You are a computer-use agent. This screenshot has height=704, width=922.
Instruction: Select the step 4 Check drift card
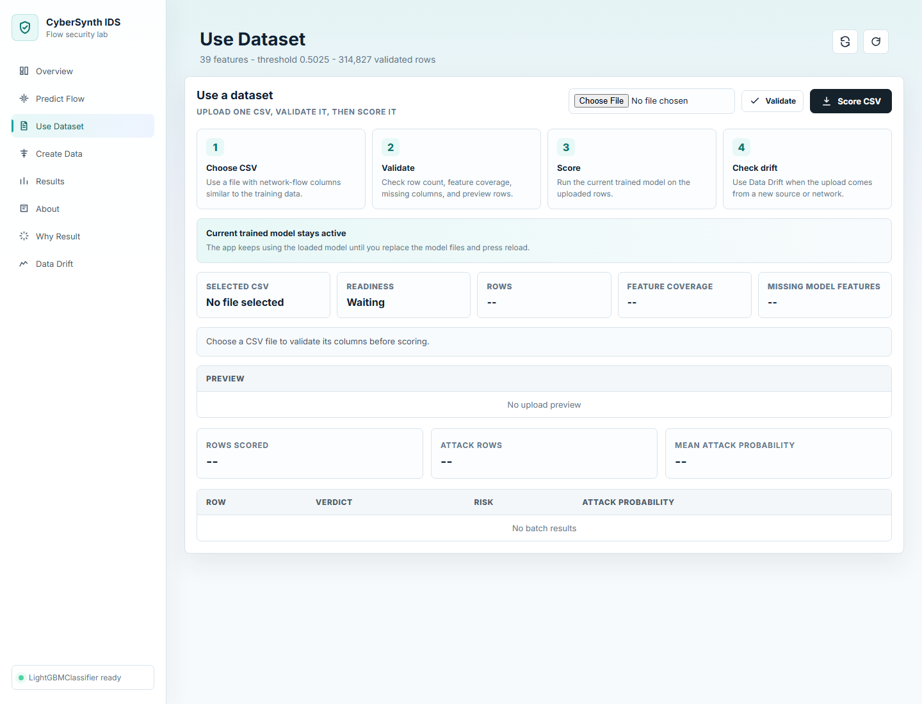pos(807,169)
